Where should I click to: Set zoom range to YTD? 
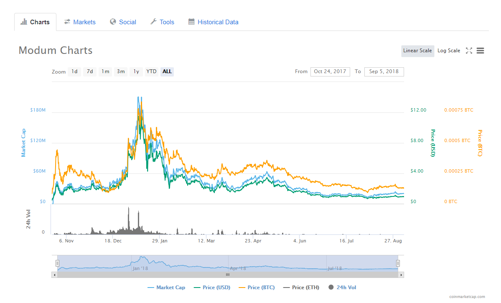(x=151, y=71)
